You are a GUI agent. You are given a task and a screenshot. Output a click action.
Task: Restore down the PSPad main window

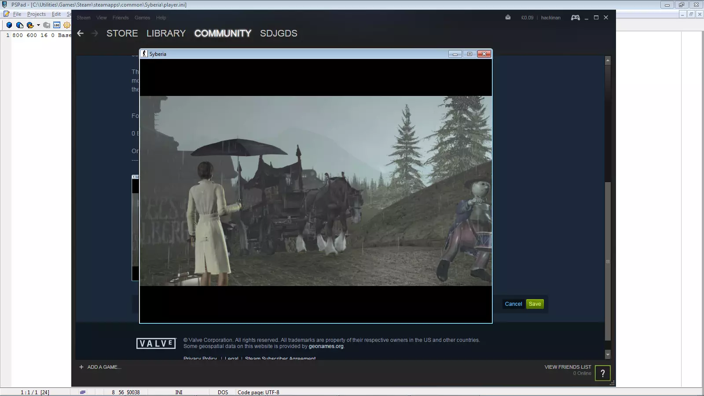pos(681,5)
